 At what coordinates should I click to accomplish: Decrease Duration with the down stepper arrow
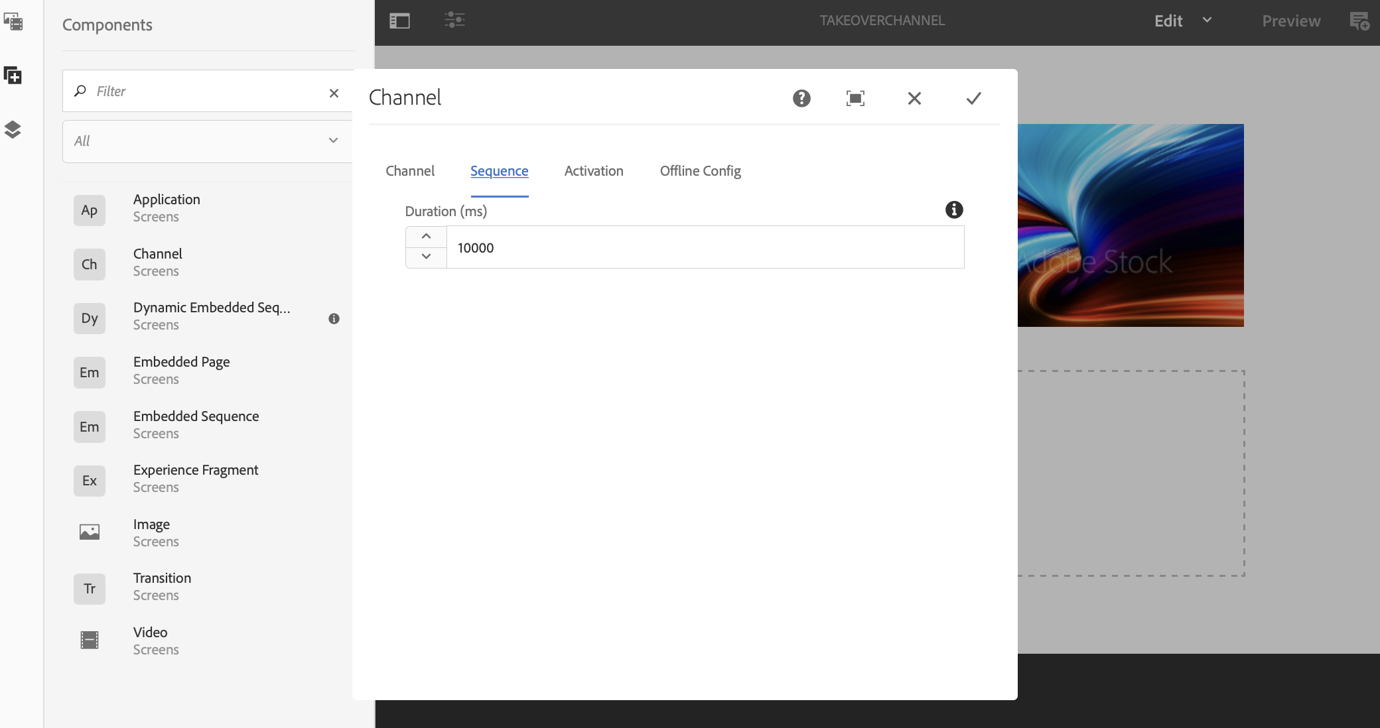coord(426,257)
